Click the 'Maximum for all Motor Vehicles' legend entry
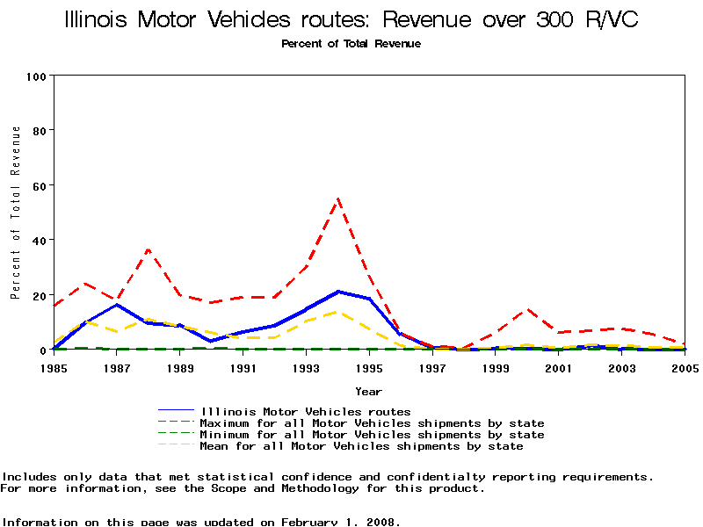Image resolution: width=703 pixels, height=527 pixels. 372,423
